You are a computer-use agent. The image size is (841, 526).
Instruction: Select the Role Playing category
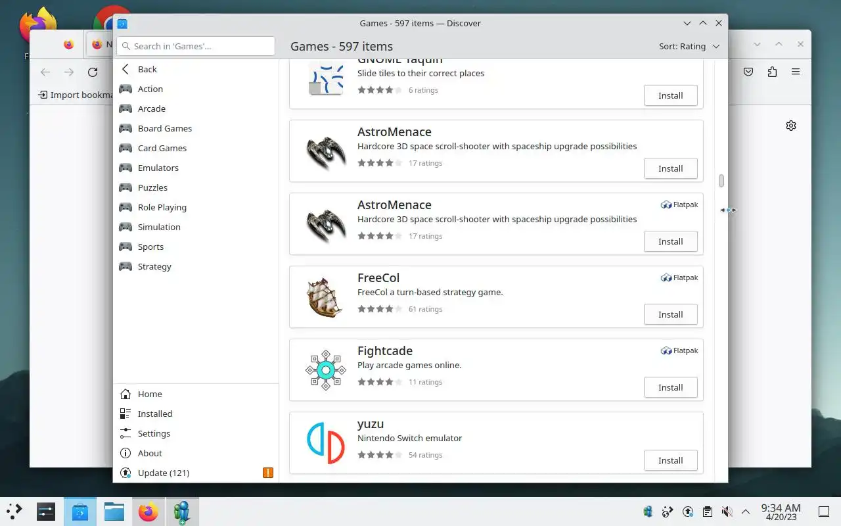tap(196, 207)
